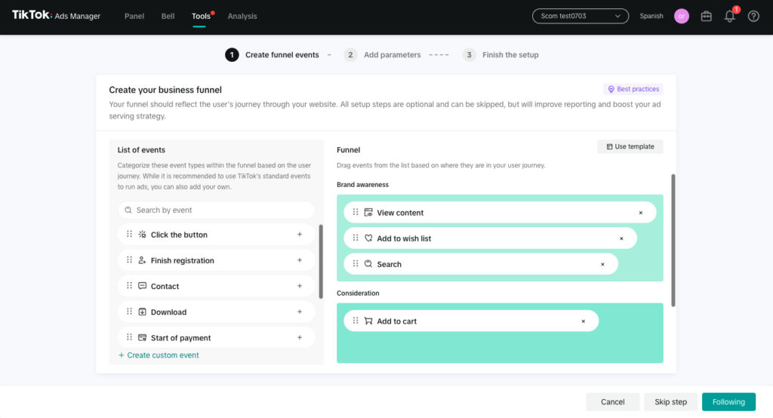
Task: Open the briefcase business center icon
Action: coord(706,17)
